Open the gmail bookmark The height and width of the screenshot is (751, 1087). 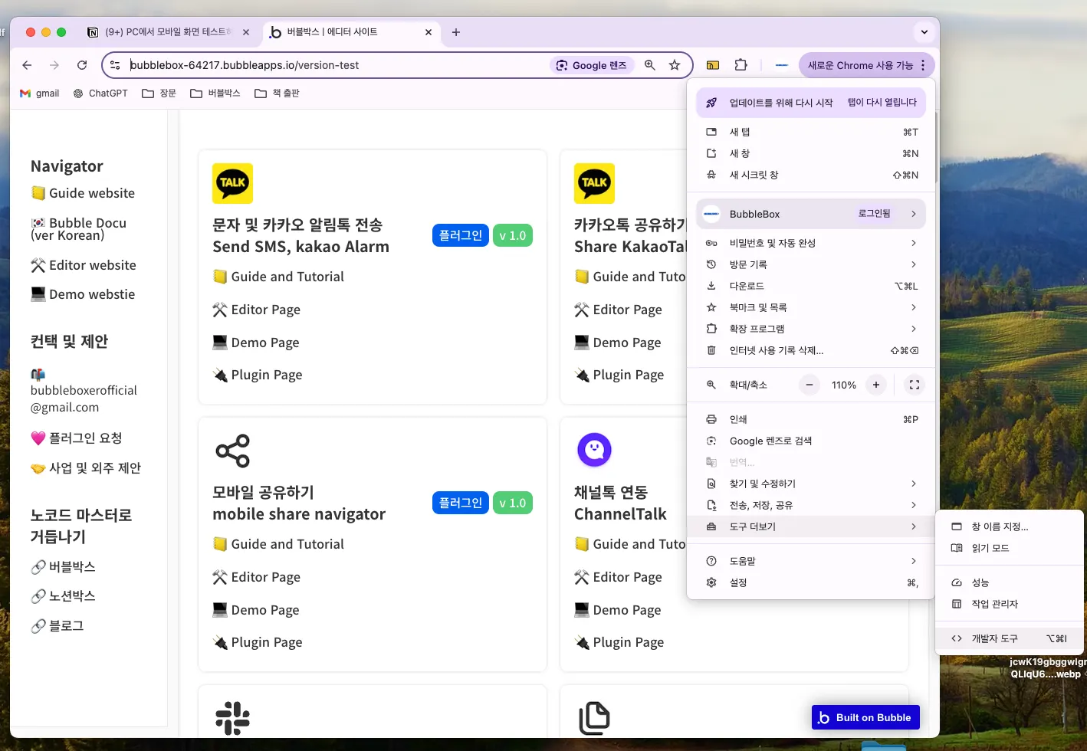(x=40, y=93)
